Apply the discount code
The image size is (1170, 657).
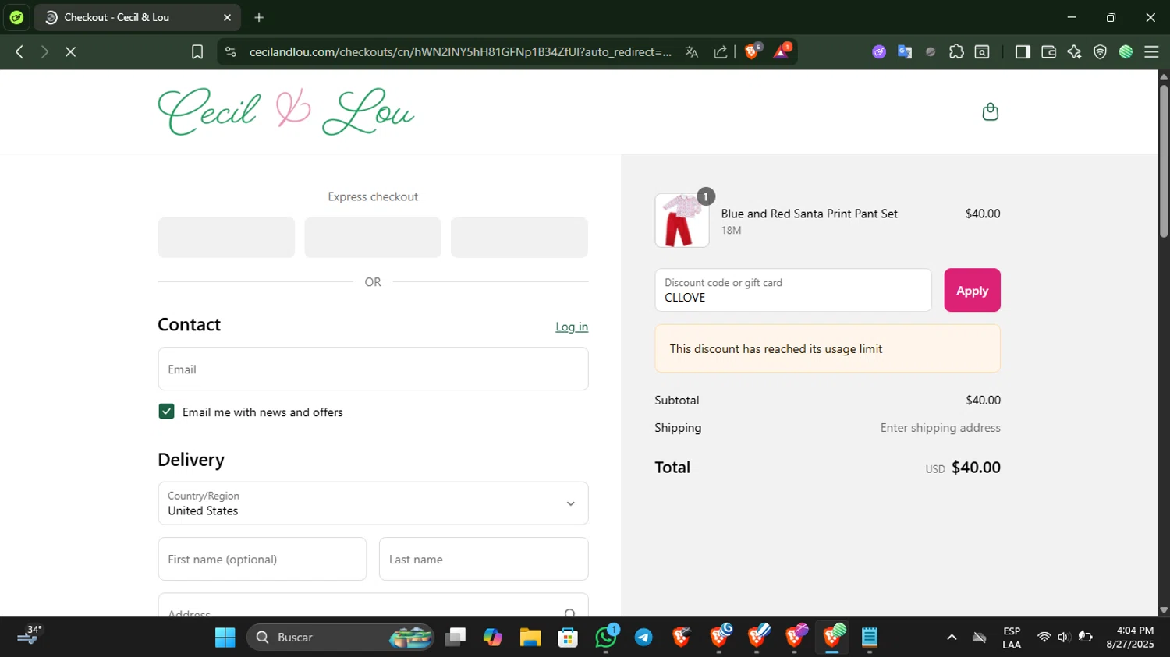tap(972, 290)
